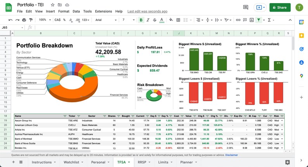This screenshot has height=167, width=308.
Task: Hide the menus with collapse arrow
Action: click(290, 20)
